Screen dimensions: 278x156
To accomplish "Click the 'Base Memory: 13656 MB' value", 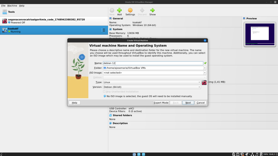I will (x=133, y=33).
